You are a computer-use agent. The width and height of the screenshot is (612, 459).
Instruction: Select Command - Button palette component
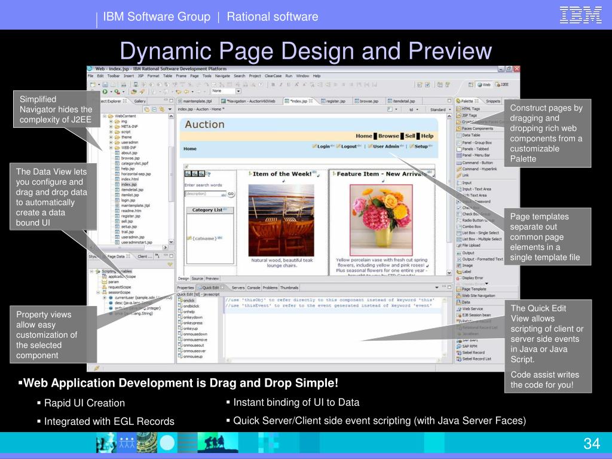tap(475, 163)
